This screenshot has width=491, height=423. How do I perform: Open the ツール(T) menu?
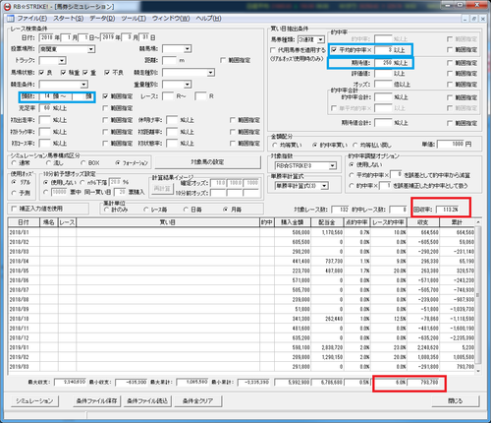(x=134, y=19)
